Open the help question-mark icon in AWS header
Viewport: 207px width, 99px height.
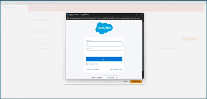(x=170, y=3)
